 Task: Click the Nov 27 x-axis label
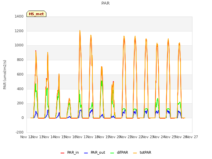[x=192, y=137]
